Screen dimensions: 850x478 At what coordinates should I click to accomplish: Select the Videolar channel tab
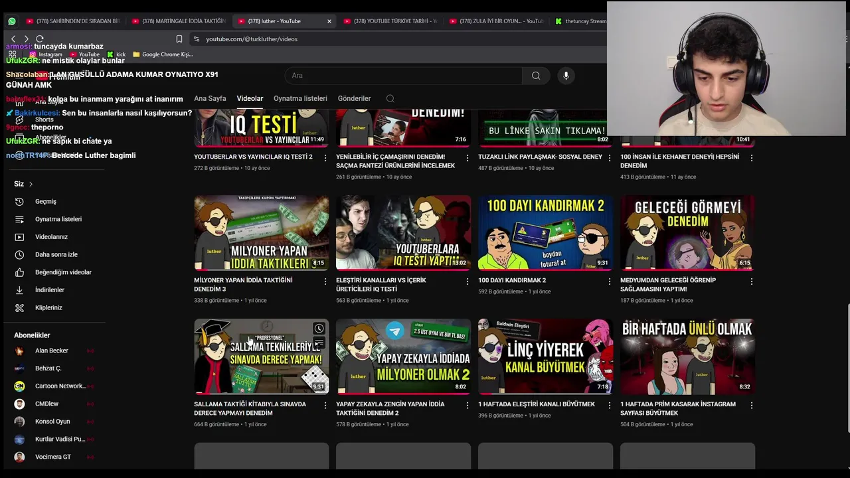[250, 98]
